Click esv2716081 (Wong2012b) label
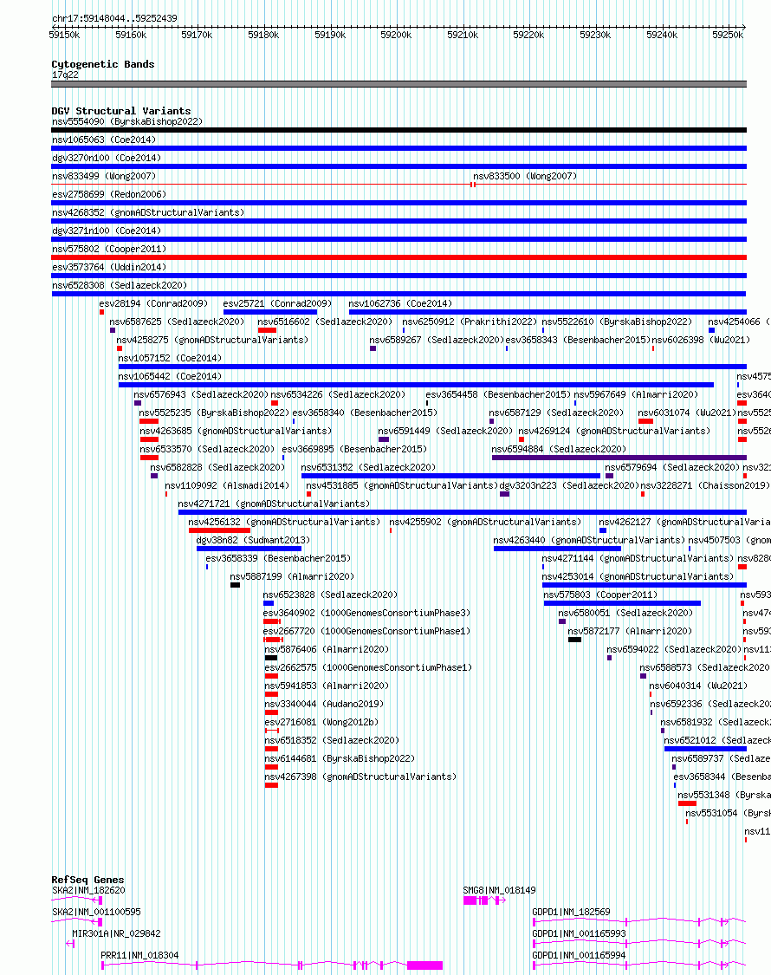771x975 pixels. (x=321, y=722)
